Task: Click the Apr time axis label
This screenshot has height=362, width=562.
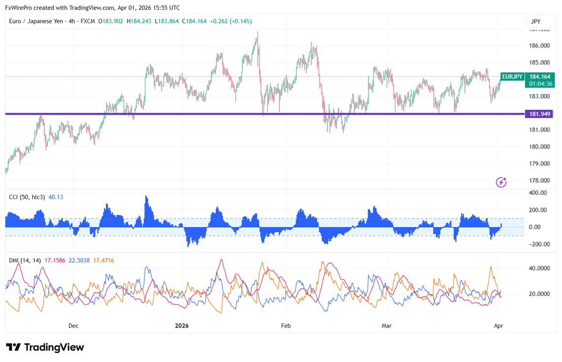Action: click(x=498, y=326)
